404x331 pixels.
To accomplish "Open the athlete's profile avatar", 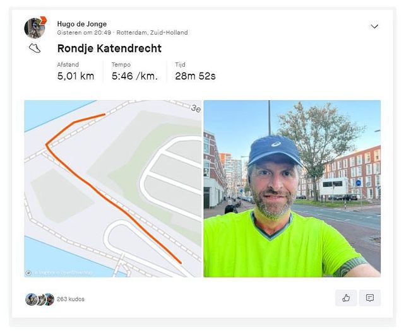I will click(x=35, y=28).
